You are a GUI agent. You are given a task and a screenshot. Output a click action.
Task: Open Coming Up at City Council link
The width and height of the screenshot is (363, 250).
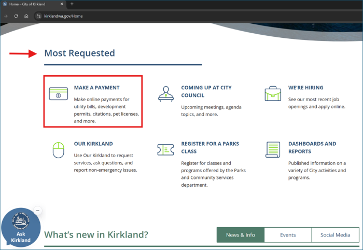206,91
